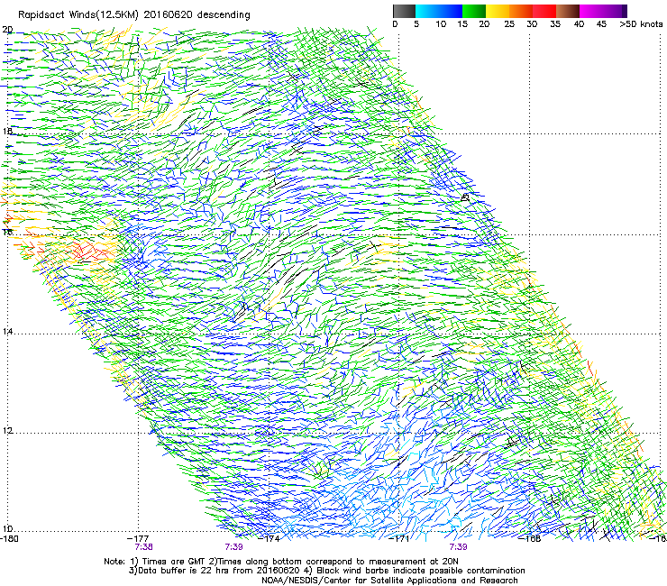Click the legend value "15"
The height and width of the screenshot is (586, 667).
(x=462, y=24)
